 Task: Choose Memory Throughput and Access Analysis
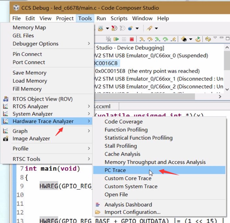(x=159, y=162)
